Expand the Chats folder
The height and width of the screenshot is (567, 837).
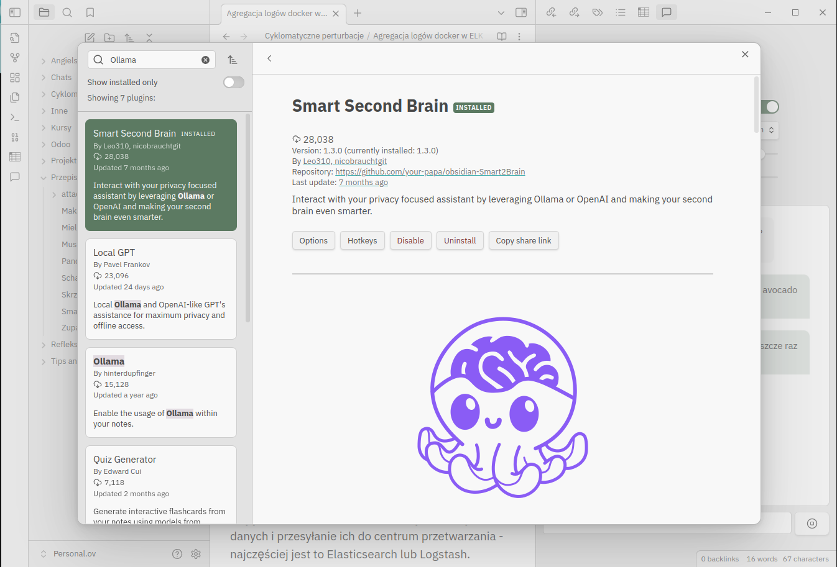point(44,78)
